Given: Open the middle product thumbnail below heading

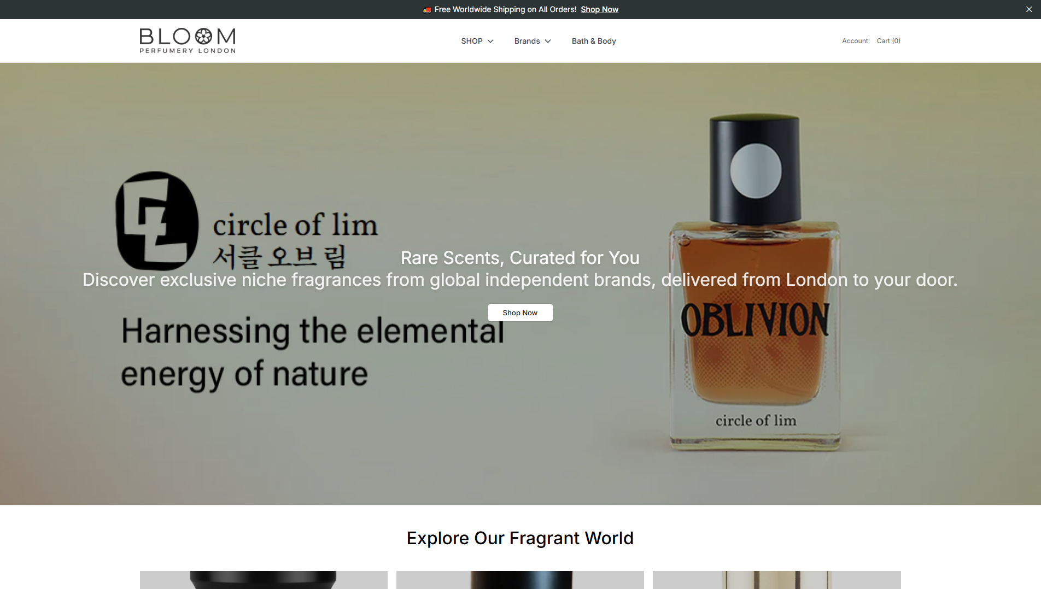Looking at the screenshot, I should 520,580.
